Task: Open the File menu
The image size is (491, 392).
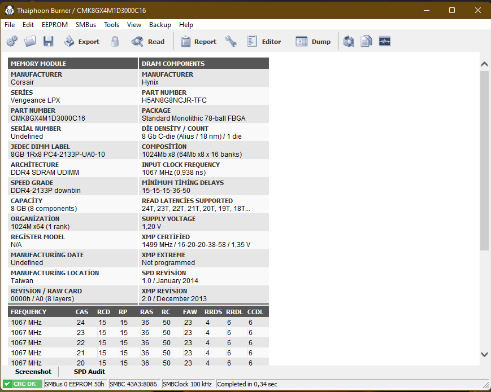Action: coord(10,25)
